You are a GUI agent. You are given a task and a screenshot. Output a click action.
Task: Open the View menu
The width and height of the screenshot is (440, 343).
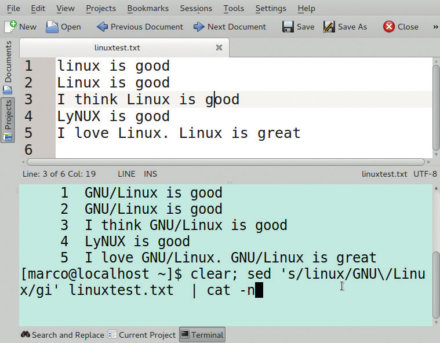(66, 9)
